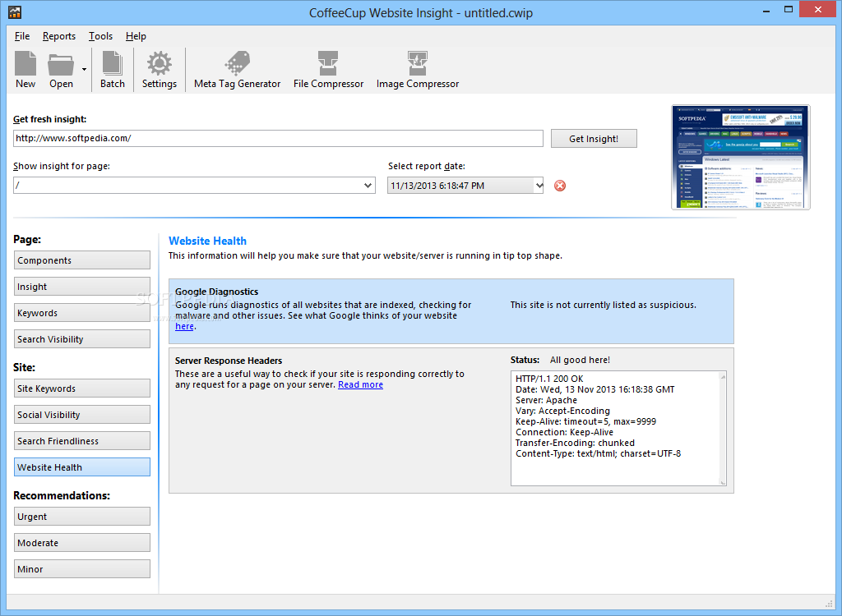This screenshot has width=842, height=616.
Task: Select the Keywords page button
Action: [82, 313]
